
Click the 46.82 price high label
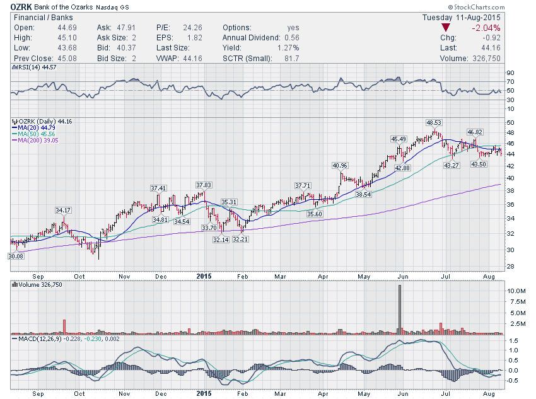[475, 132]
